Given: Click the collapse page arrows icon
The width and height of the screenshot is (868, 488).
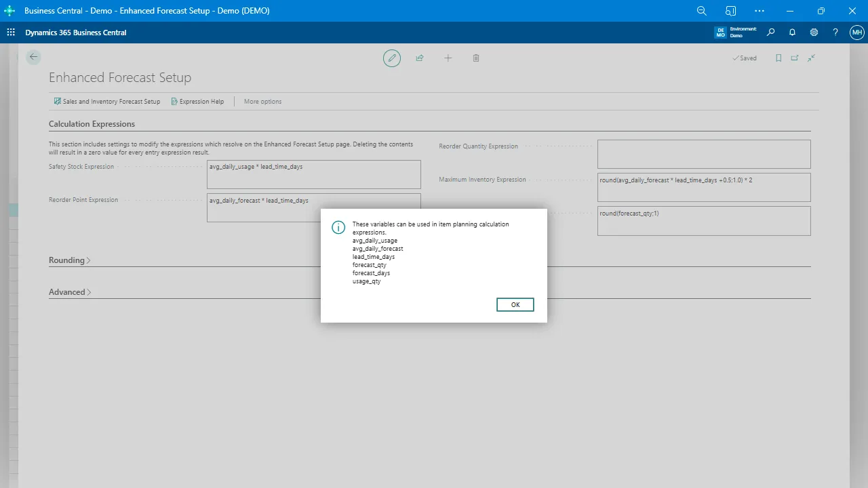Looking at the screenshot, I should [x=811, y=58].
